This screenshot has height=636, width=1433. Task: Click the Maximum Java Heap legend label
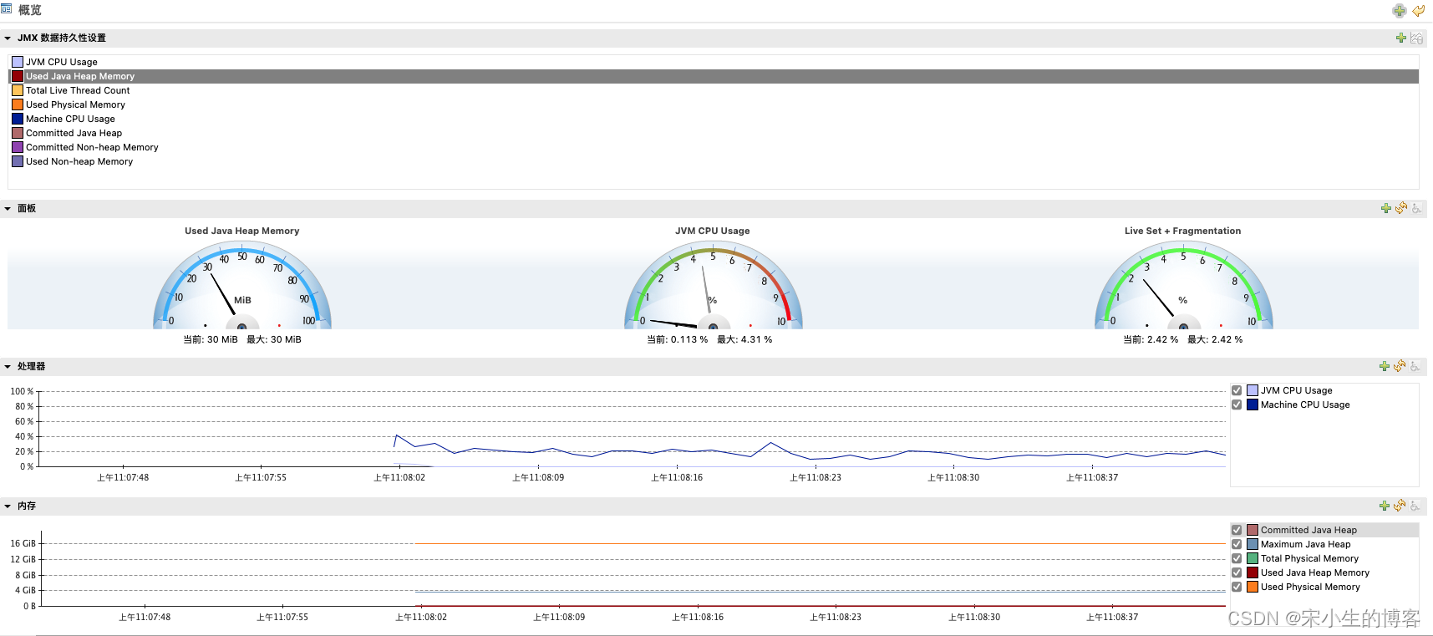pos(1305,544)
